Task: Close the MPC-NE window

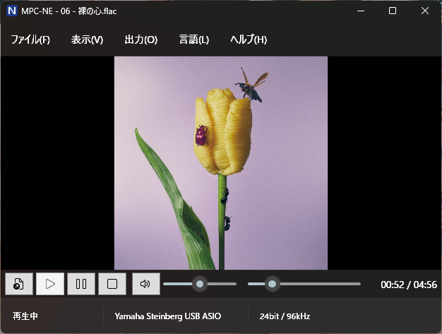Action: click(x=425, y=11)
